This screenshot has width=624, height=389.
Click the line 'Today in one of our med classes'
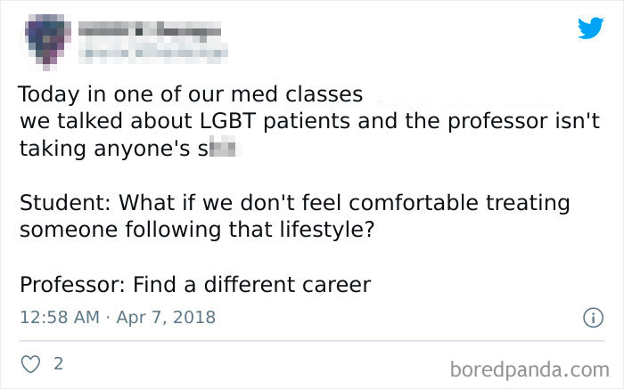(191, 94)
